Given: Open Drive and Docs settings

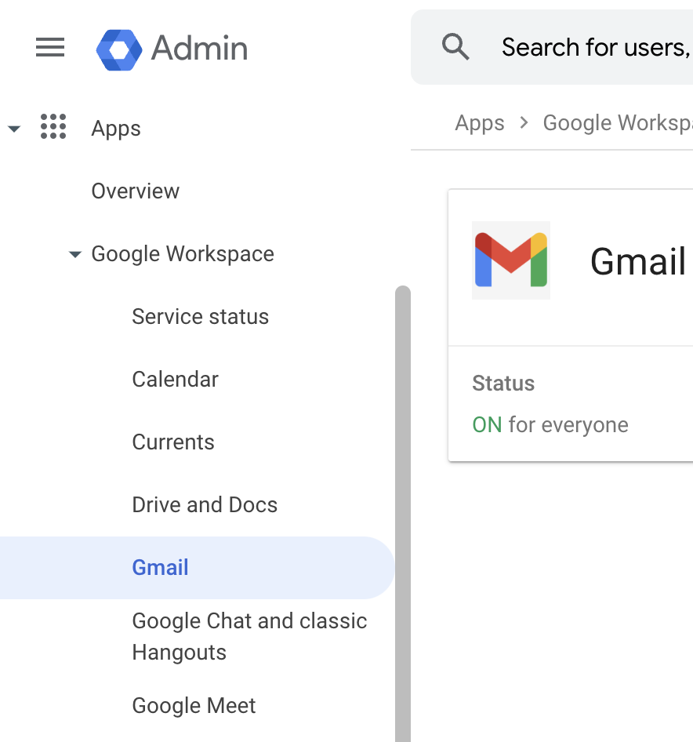Looking at the screenshot, I should (x=205, y=505).
